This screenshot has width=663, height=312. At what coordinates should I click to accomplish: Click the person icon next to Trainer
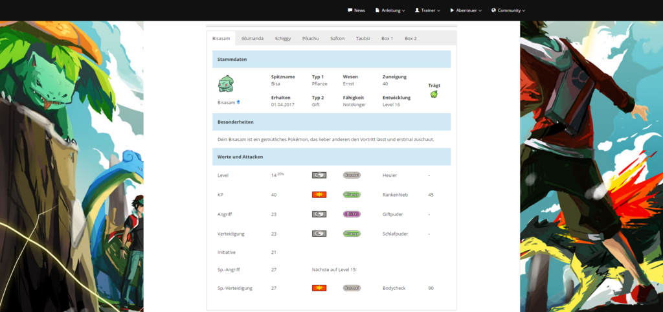[x=417, y=10]
